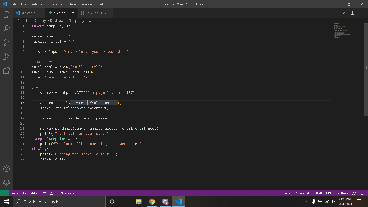This screenshot has width=368, height=207.
Task: Click the taskbar search box
Action: [x=59, y=202]
